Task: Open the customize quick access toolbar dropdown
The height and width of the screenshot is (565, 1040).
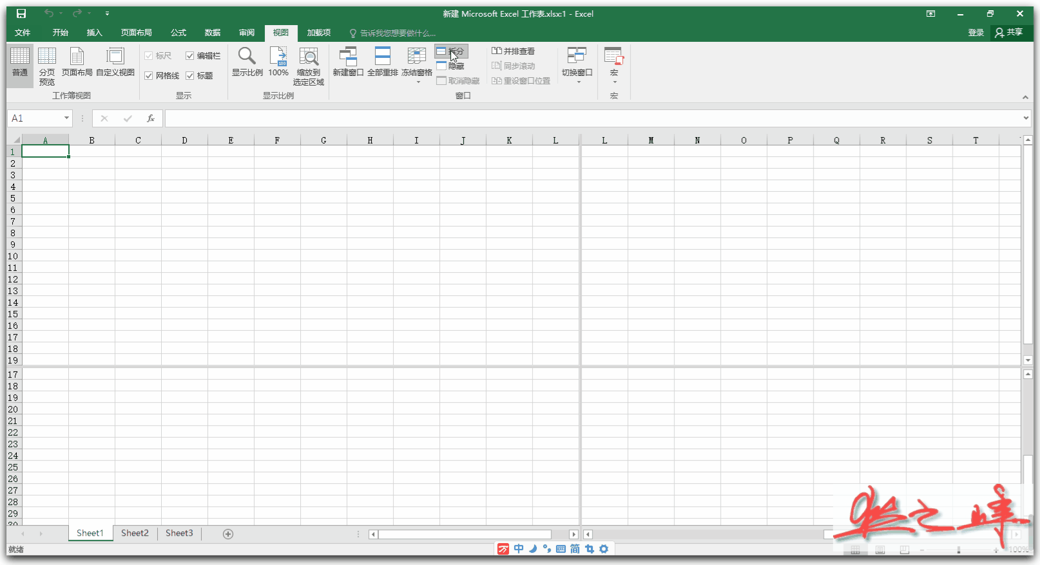Action: click(x=107, y=14)
